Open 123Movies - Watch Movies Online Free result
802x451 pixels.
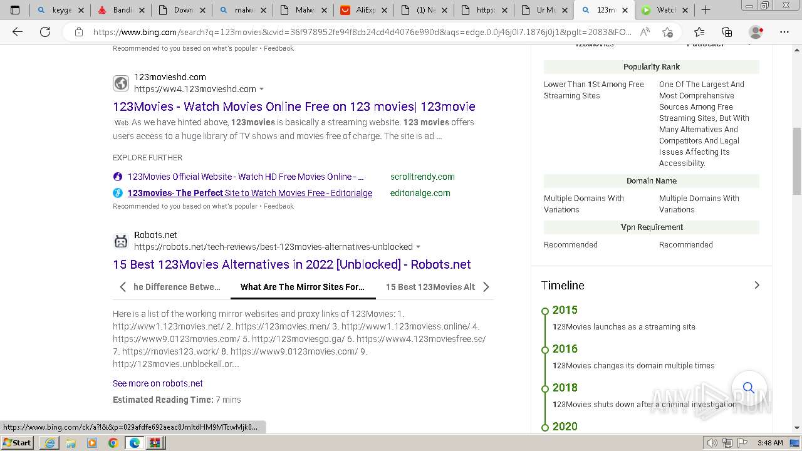click(294, 106)
